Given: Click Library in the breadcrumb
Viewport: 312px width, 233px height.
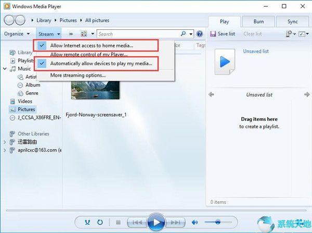Looking at the screenshot, I should pos(44,20).
